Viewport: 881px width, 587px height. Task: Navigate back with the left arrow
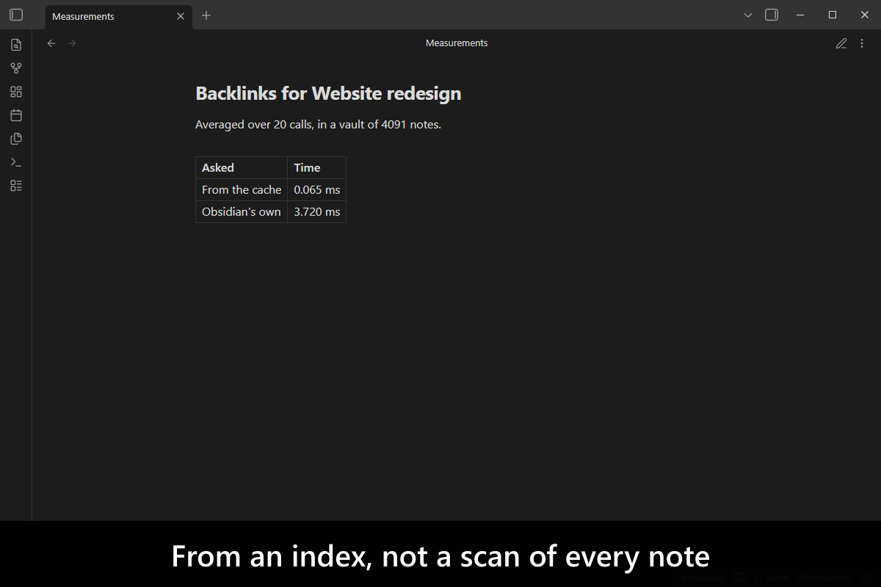coord(51,43)
